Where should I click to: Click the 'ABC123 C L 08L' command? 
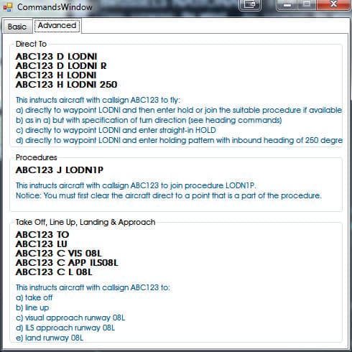click(54, 272)
